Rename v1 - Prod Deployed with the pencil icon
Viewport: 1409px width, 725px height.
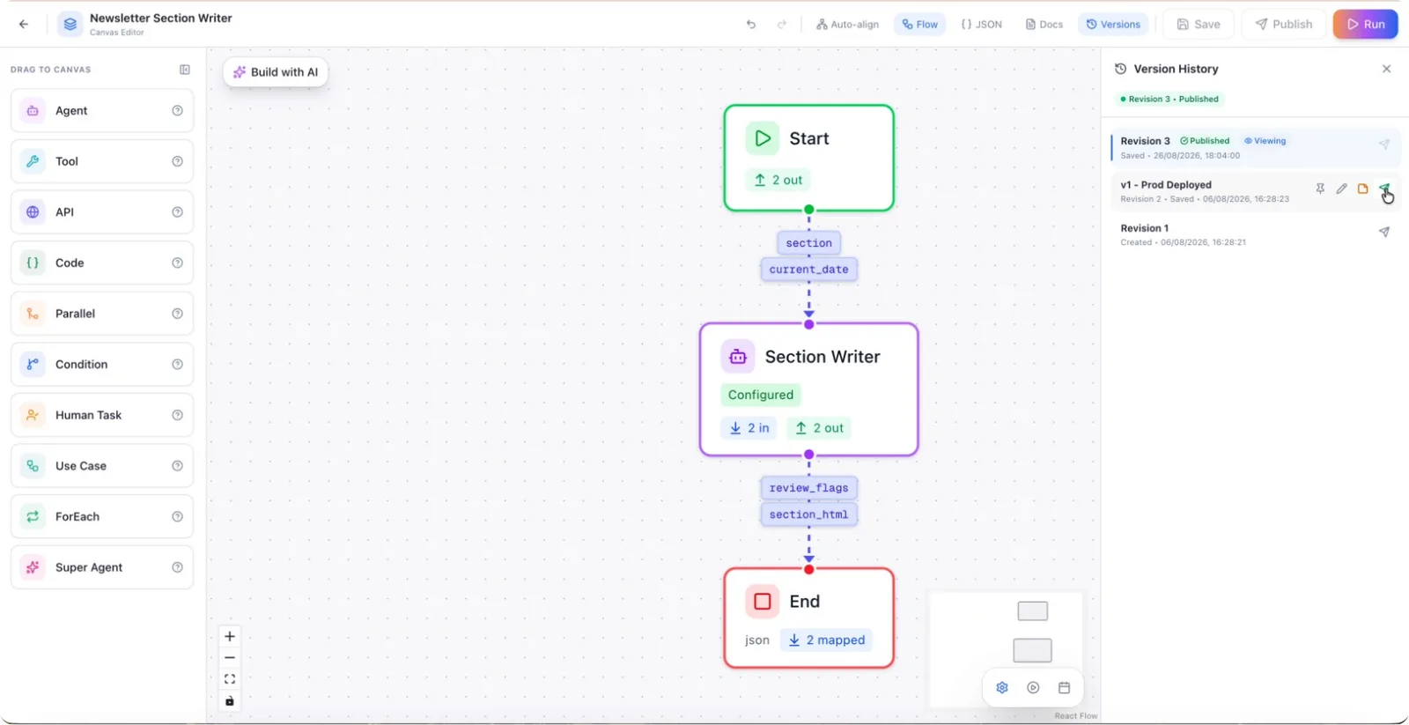click(x=1341, y=189)
